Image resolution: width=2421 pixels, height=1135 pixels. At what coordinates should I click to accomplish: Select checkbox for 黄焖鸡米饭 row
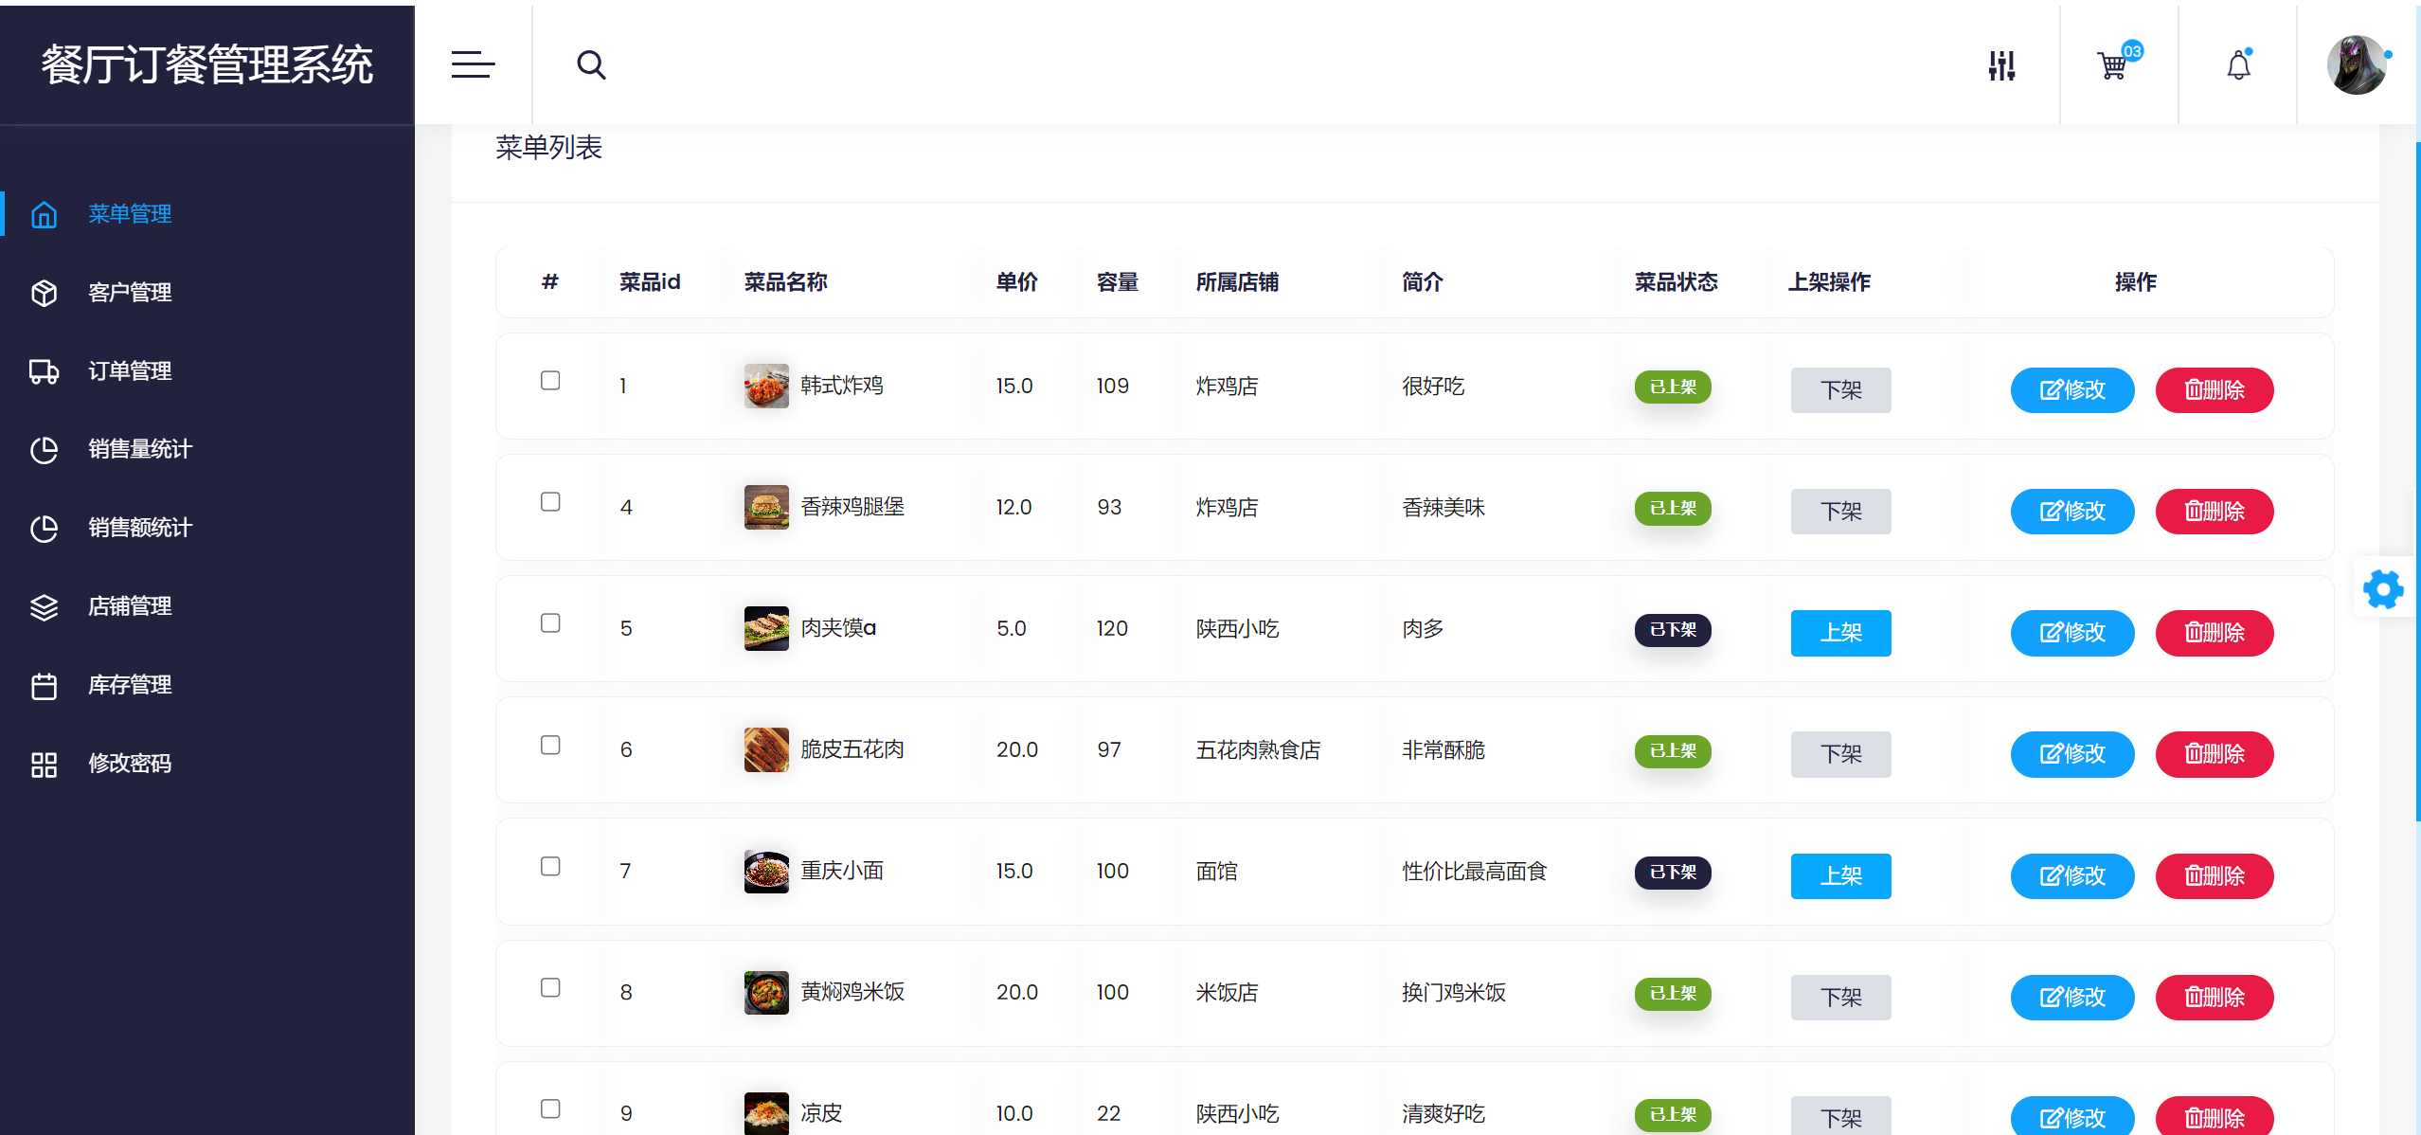(x=550, y=987)
